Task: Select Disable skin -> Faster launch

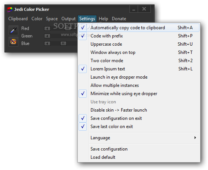Action: point(139,110)
